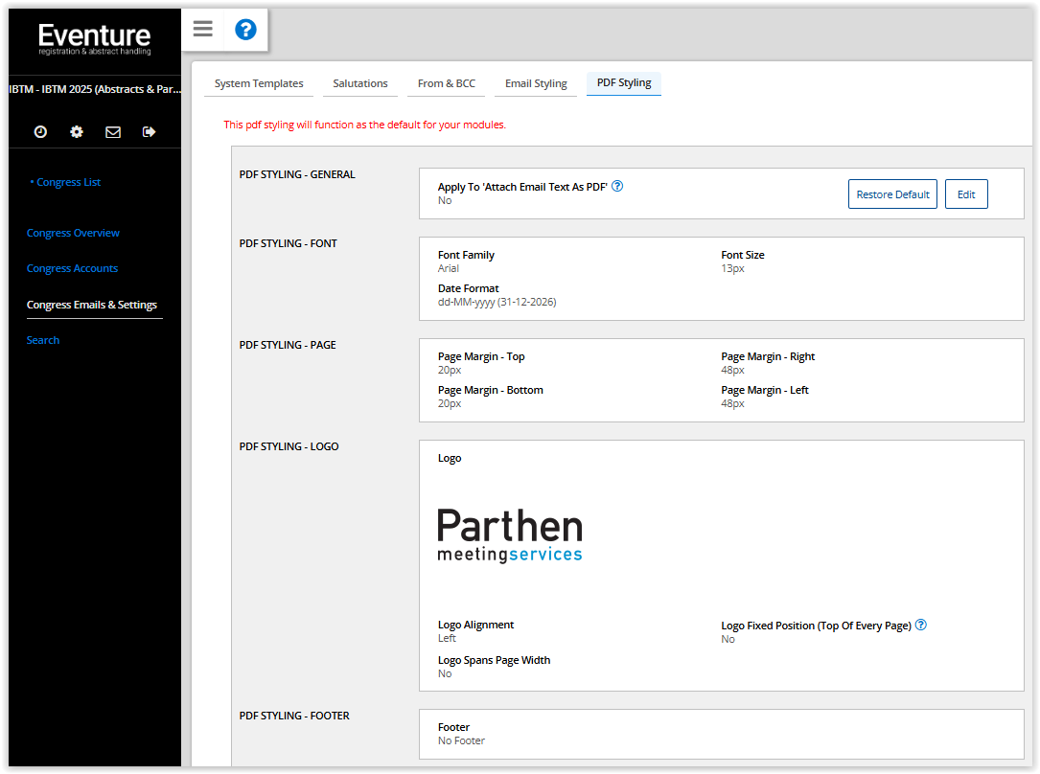Click help icon beside Logo Fixed Position
This screenshot has width=1040, height=774.
pyautogui.click(x=921, y=625)
